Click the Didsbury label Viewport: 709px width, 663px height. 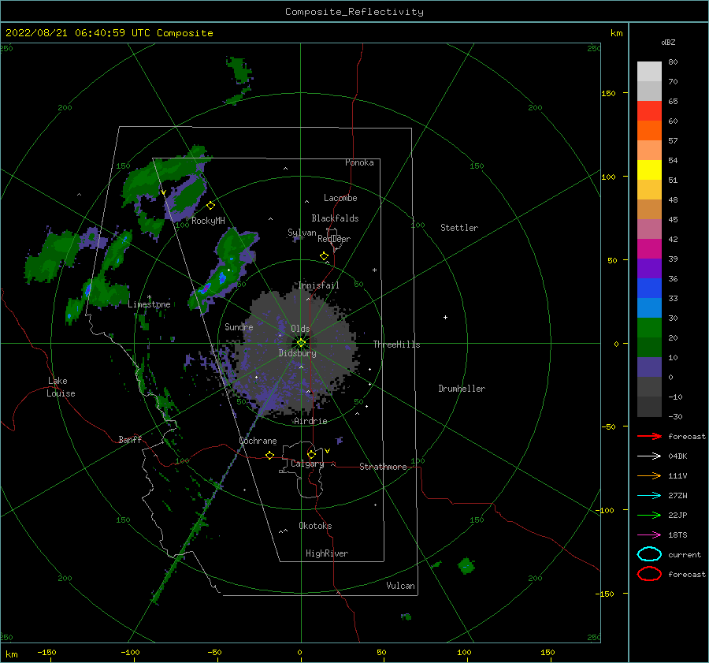point(297,353)
